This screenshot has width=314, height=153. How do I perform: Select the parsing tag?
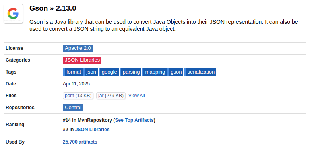(130, 72)
